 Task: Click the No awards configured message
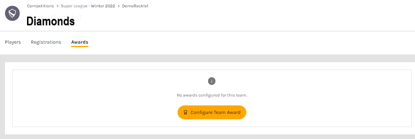212,95
